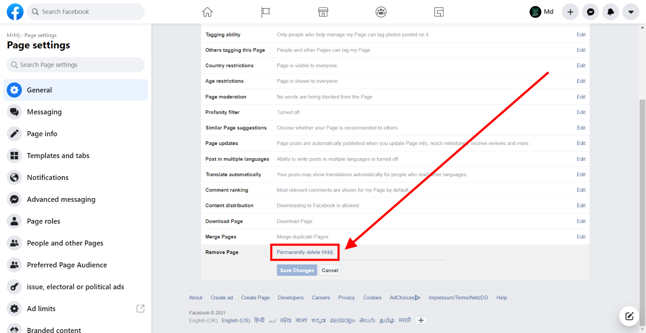
Task: Open Page roles section
Action: (x=76, y=221)
